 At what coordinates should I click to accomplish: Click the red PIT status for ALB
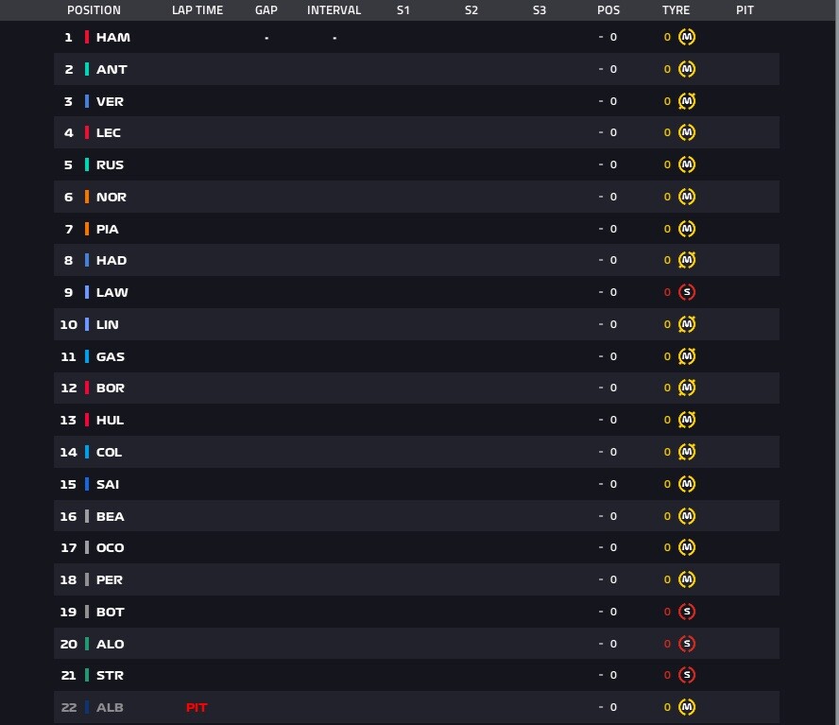[197, 707]
